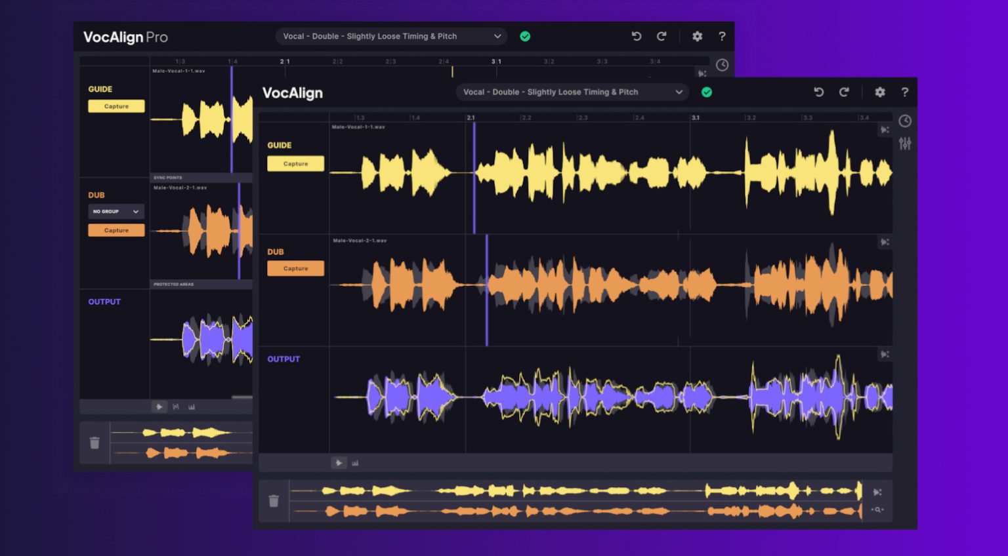Open help using the question mark
1008x556 pixels.
point(906,92)
